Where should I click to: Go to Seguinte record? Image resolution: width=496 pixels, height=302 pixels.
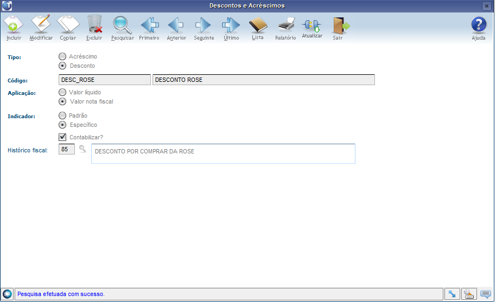point(204,25)
